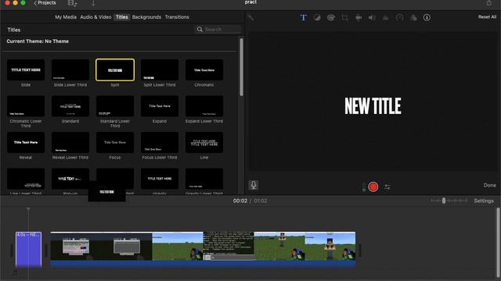
Task: Click the media browser layout icon
Action: coord(72,3)
